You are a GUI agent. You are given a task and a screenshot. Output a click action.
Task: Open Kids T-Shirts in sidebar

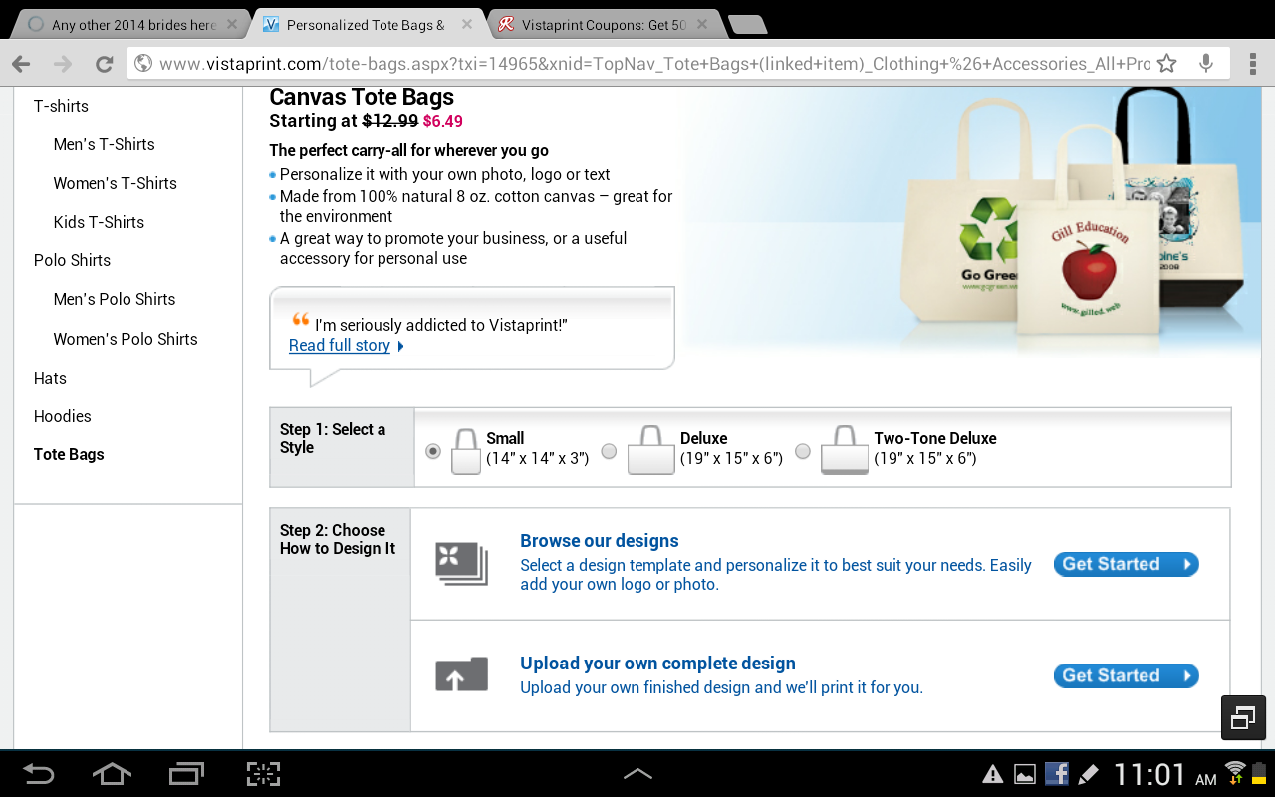(x=99, y=222)
